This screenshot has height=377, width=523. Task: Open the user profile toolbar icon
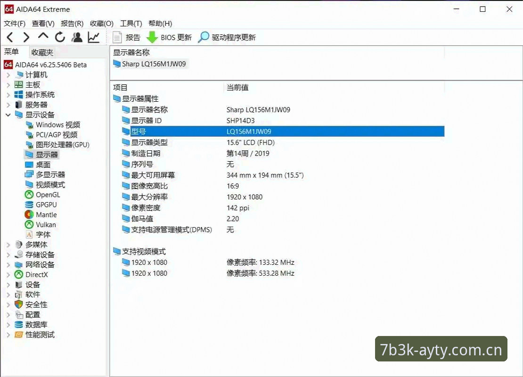(77, 37)
